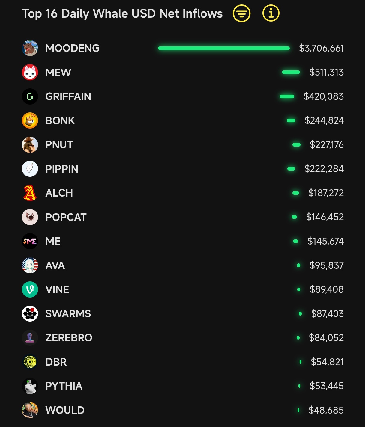Screen dimensions: 365x427
Task: Click the ME token logo
Action: tap(30, 241)
